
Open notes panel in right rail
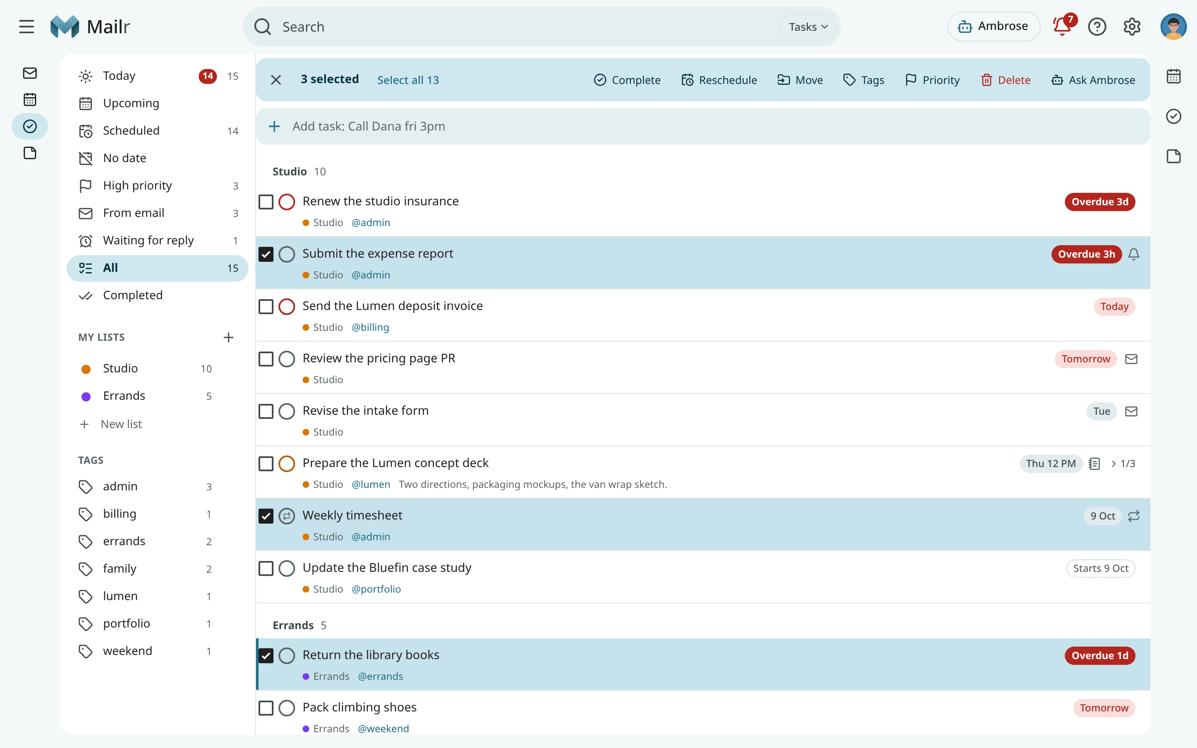(1173, 156)
